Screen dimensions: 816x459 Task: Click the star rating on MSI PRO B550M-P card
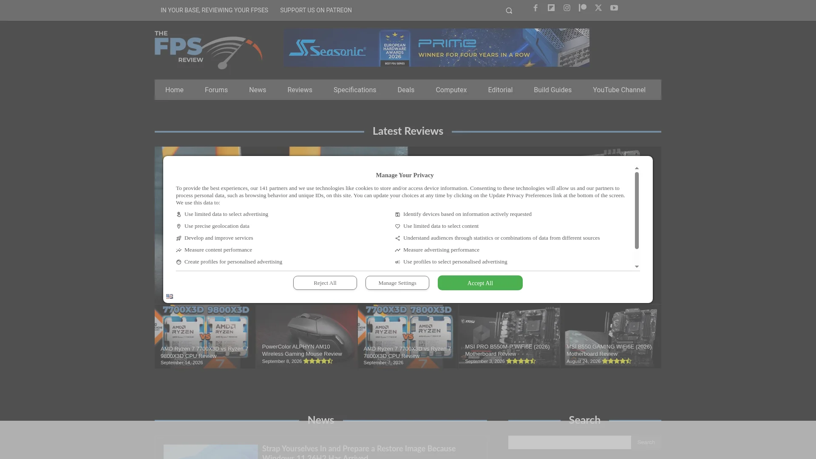(521, 361)
